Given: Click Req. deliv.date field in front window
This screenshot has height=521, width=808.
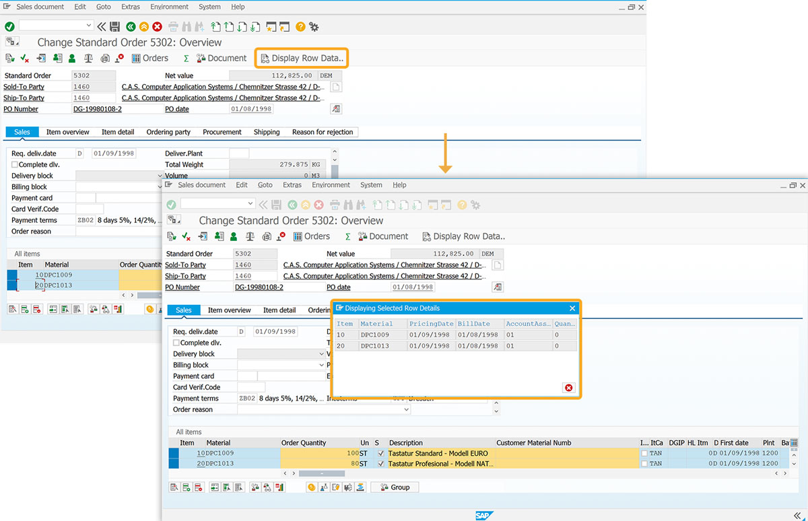Looking at the screenshot, I should [275, 332].
